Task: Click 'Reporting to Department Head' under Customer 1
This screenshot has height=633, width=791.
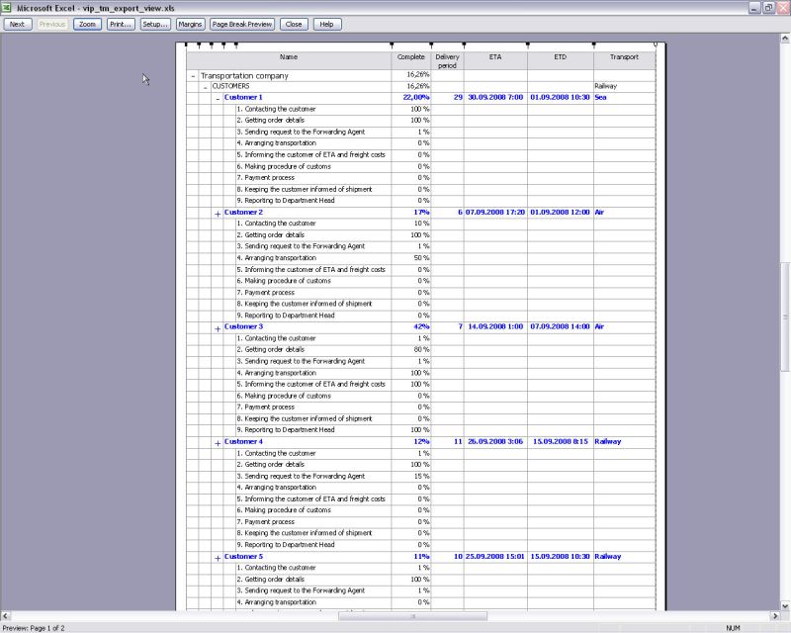Action: coord(286,201)
